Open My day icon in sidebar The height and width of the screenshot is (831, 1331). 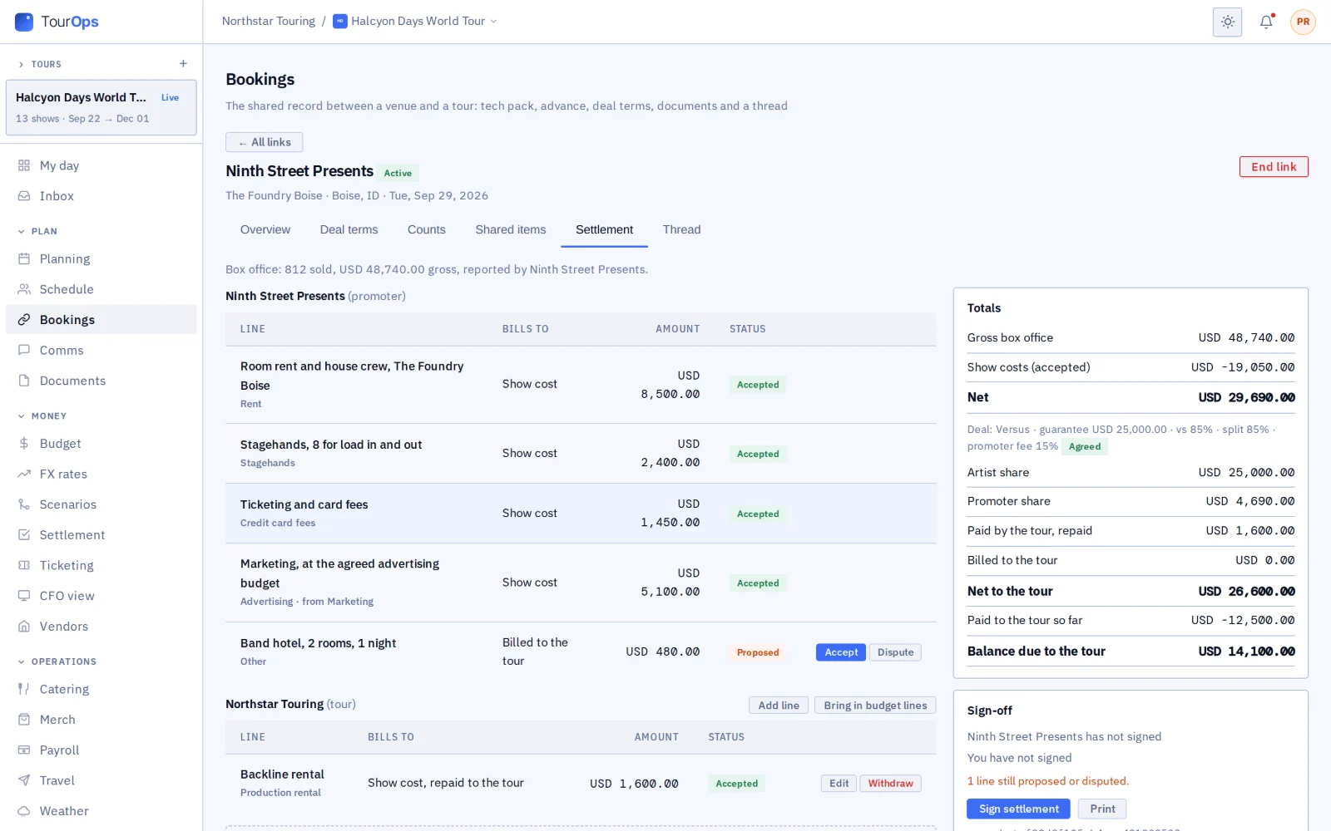pos(24,165)
